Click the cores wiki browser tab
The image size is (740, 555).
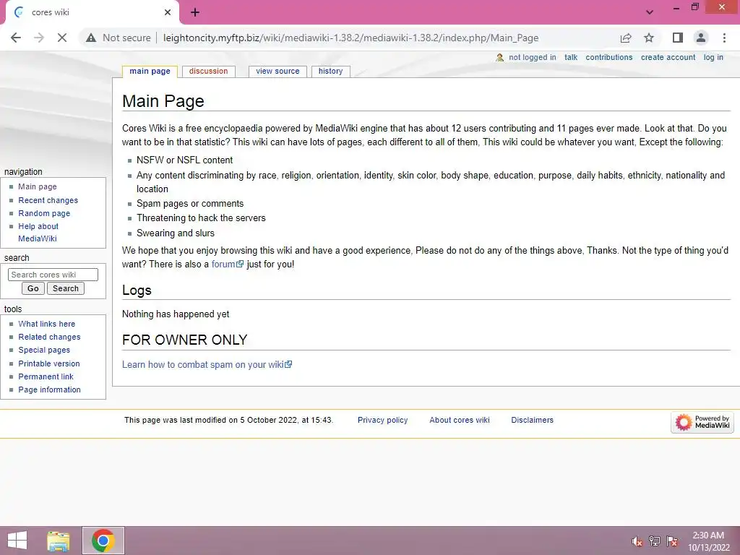tap(92, 13)
